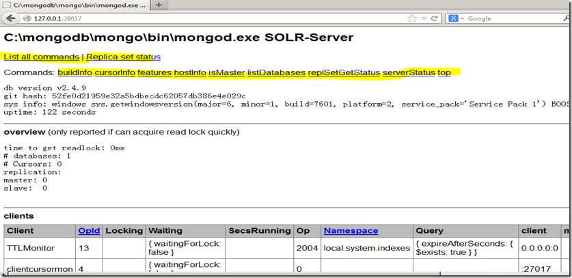The width and height of the screenshot is (572, 278).
Task: Click the globe site identity icon
Action: [x=27, y=18]
